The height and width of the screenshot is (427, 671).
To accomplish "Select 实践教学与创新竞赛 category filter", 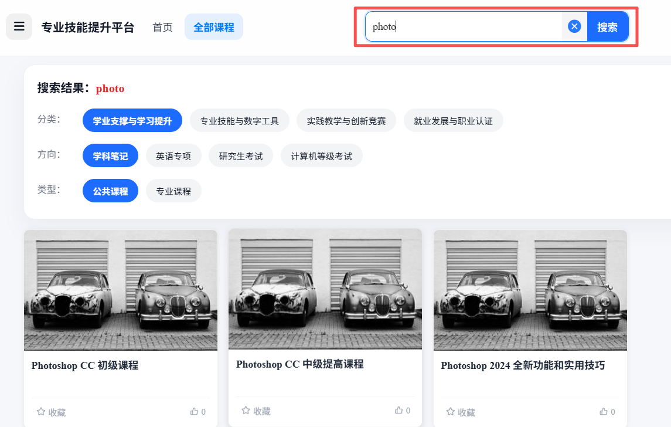I will [x=346, y=121].
